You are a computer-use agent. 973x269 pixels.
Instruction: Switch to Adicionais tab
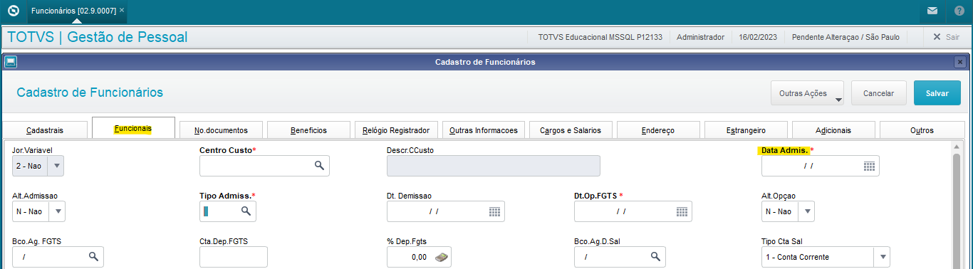(833, 130)
